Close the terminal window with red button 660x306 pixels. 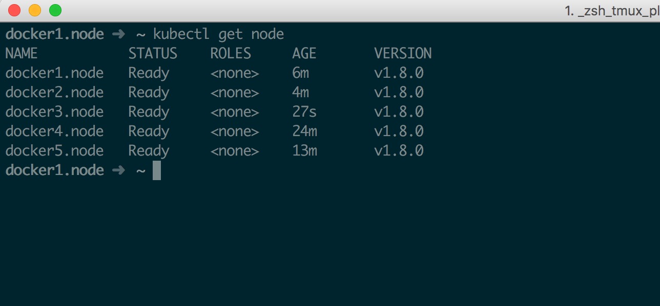coord(14,10)
